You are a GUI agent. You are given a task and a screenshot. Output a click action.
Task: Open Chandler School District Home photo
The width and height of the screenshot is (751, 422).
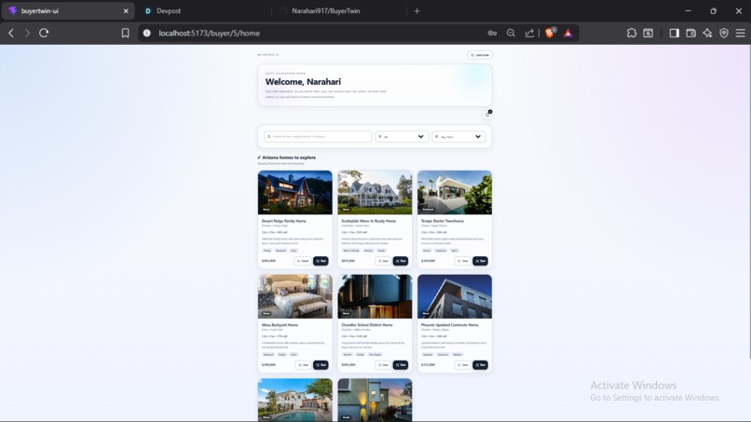(375, 296)
